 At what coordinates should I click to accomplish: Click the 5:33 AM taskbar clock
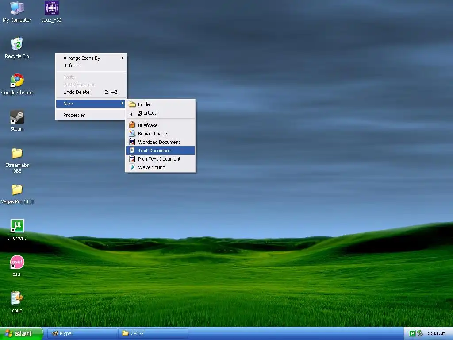pyautogui.click(x=437, y=333)
